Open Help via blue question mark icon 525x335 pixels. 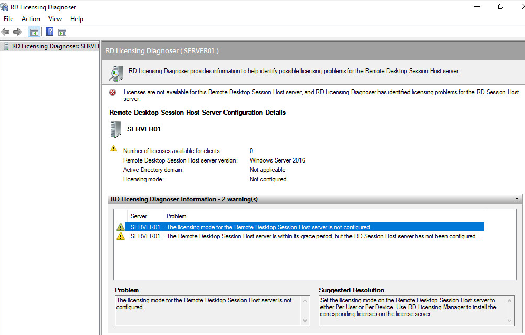click(50, 32)
